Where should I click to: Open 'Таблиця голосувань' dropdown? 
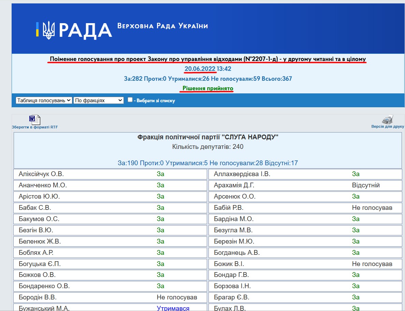tap(44, 100)
